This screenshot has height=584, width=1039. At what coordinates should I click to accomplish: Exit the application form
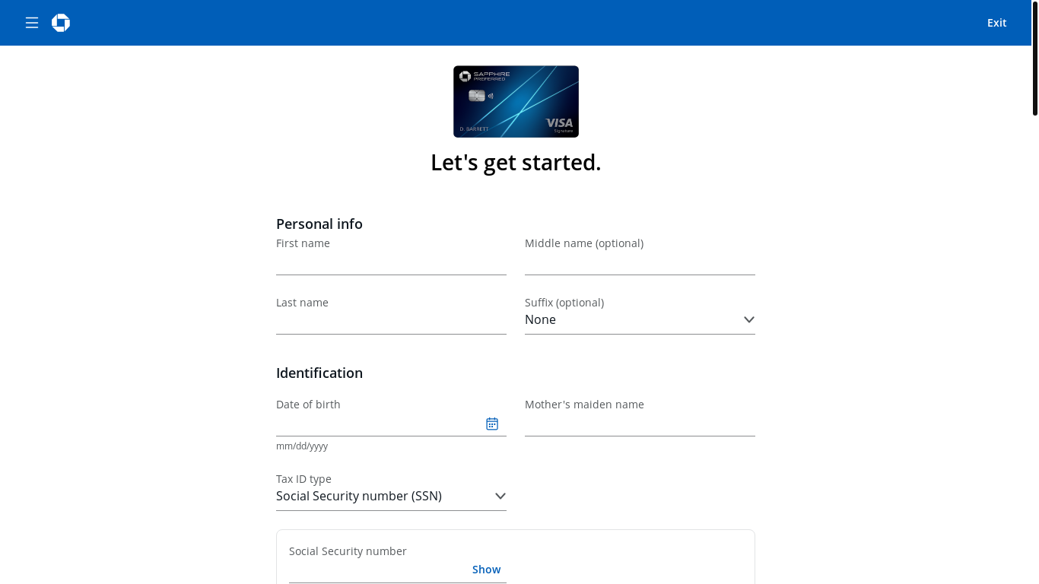coord(996,23)
